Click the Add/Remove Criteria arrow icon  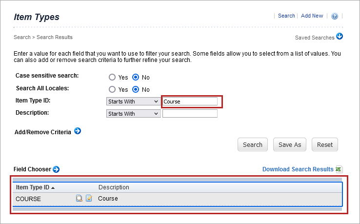coord(77,131)
